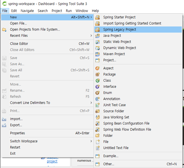Screen dimensions: 184x168
Task: Select Properties in the File menu
Action: click(47, 133)
